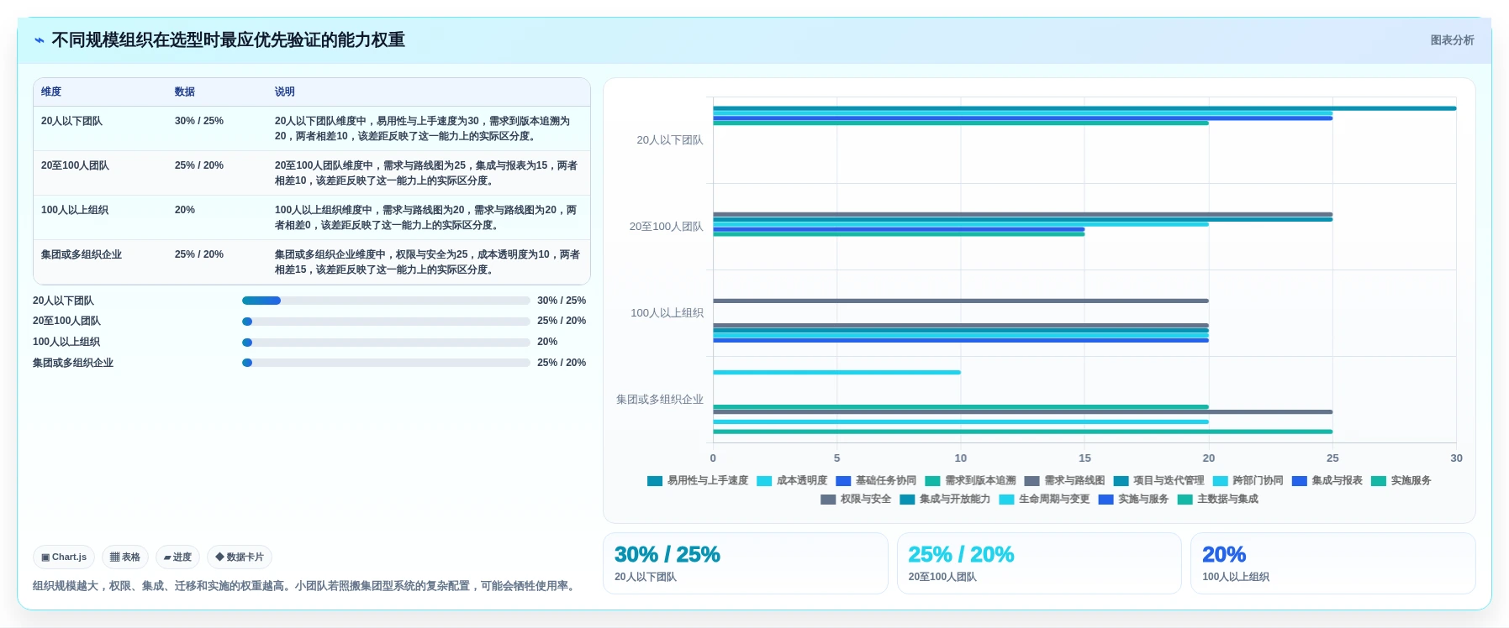This screenshot has width=1509, height=628.
Task: Hide the 主数据与集成 legend series
Action: tap(1217, 499)
